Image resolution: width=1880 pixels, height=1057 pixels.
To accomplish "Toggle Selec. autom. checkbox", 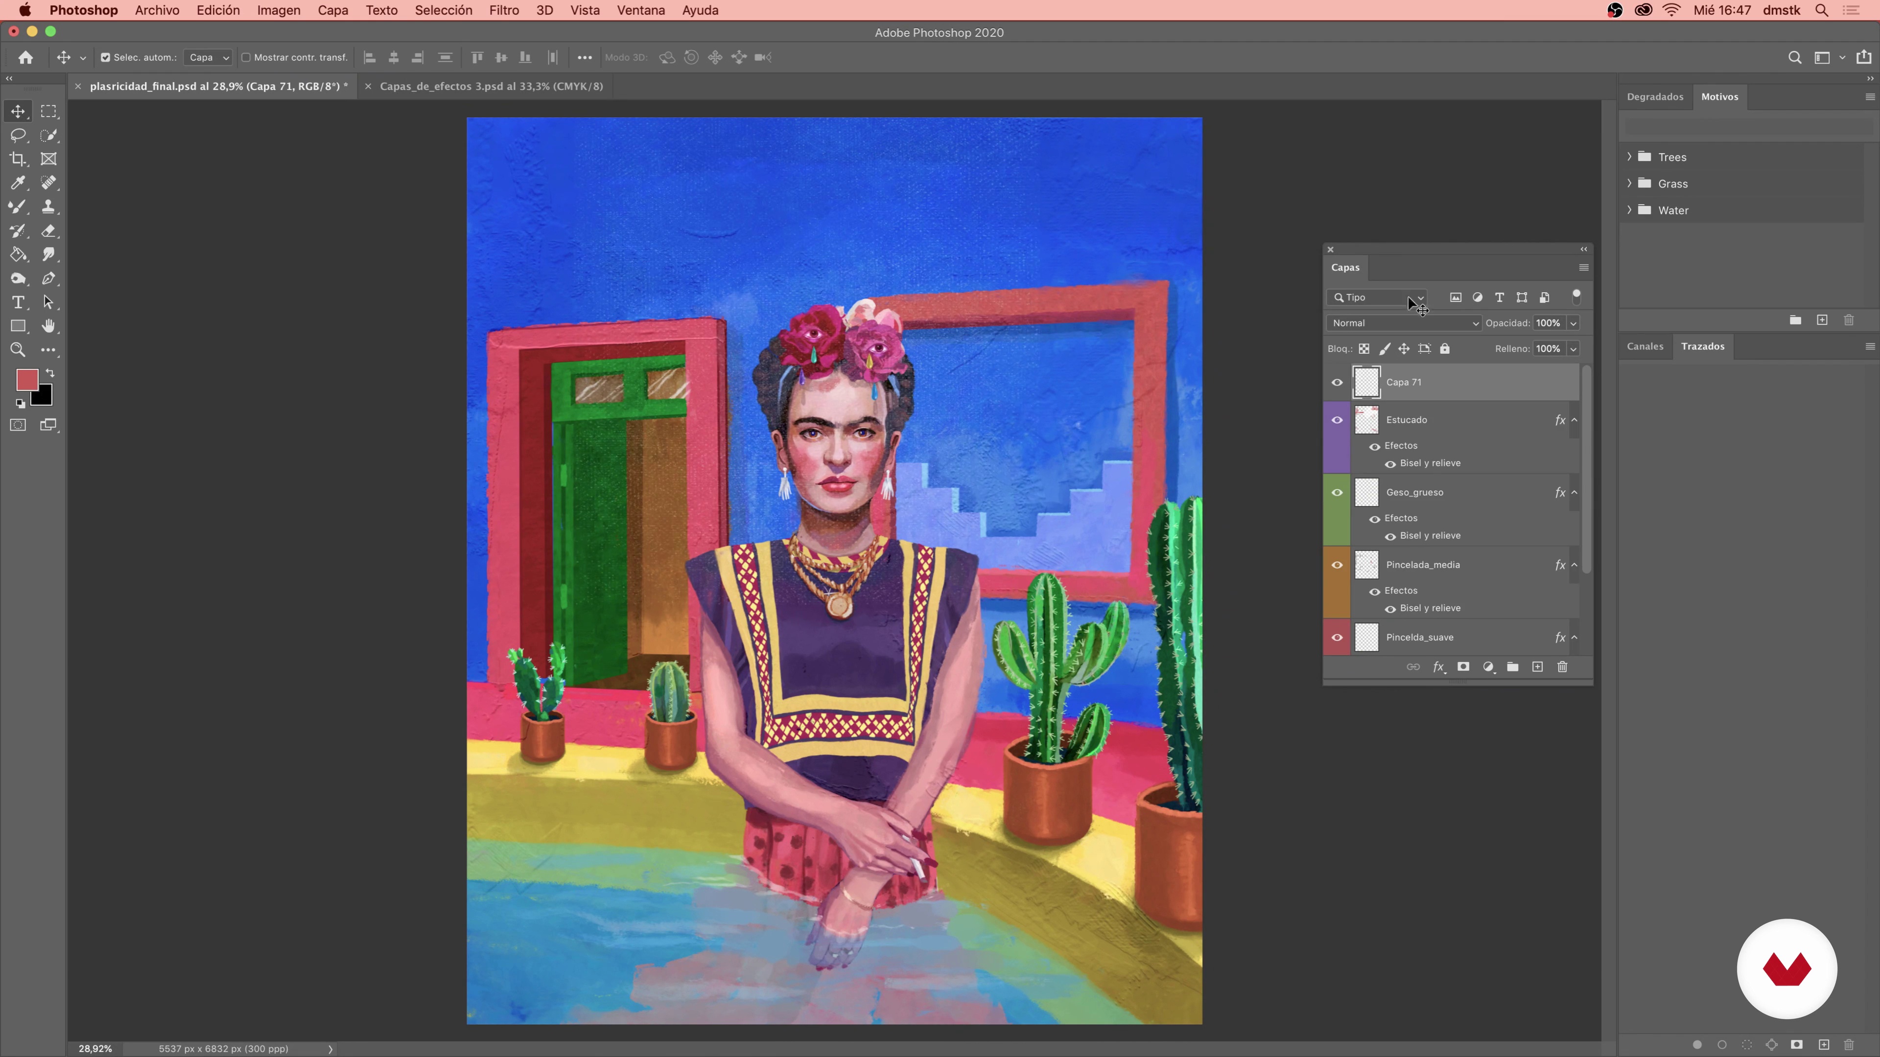I will [x=105, y=58].
